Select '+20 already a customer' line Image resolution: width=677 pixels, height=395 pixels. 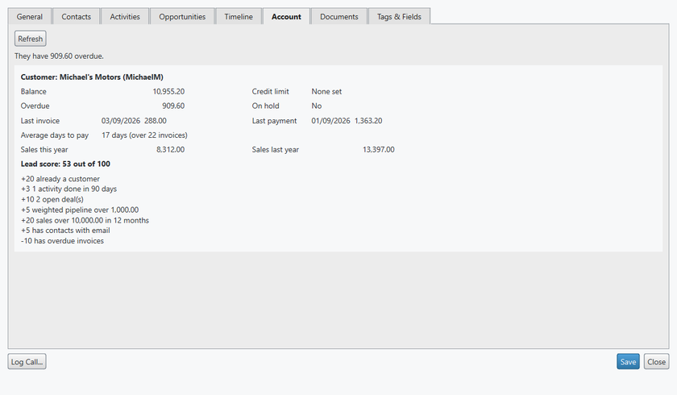coord(60,179)
